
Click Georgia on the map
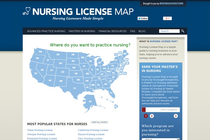click(106, 84)
